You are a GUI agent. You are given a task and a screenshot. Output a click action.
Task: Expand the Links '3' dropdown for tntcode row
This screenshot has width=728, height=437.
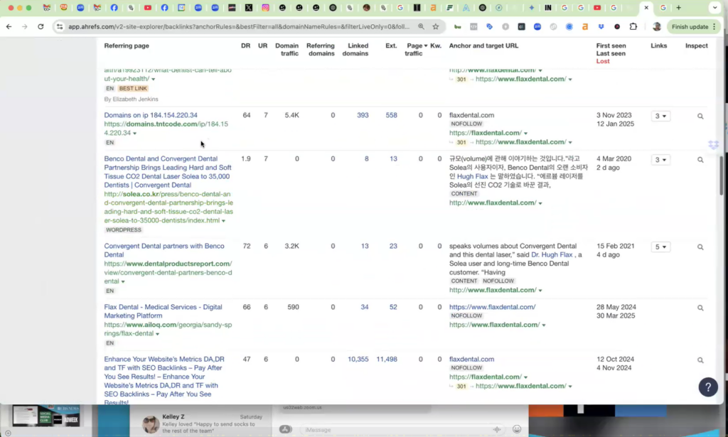pos(660,116)
